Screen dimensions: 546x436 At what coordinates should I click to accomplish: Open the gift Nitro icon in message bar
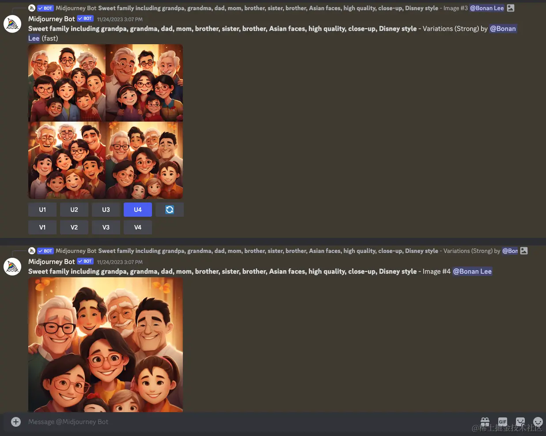click(x=485, y=422)
